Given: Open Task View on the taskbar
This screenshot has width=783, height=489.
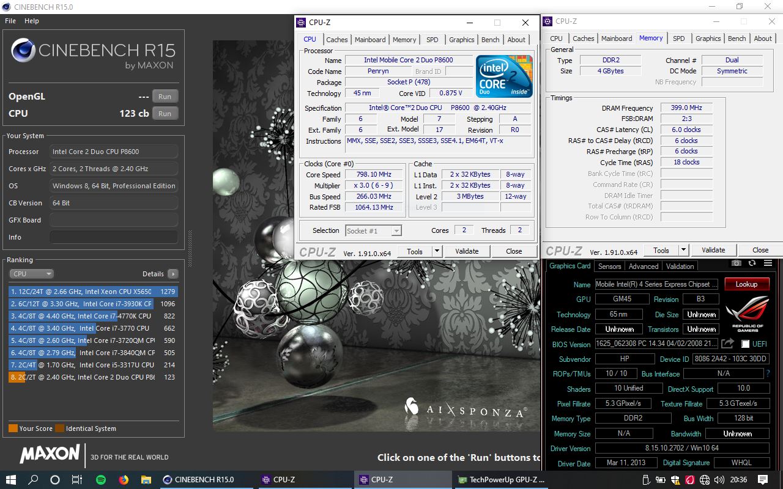Looking at the screenshot, I should coord(77,480).
